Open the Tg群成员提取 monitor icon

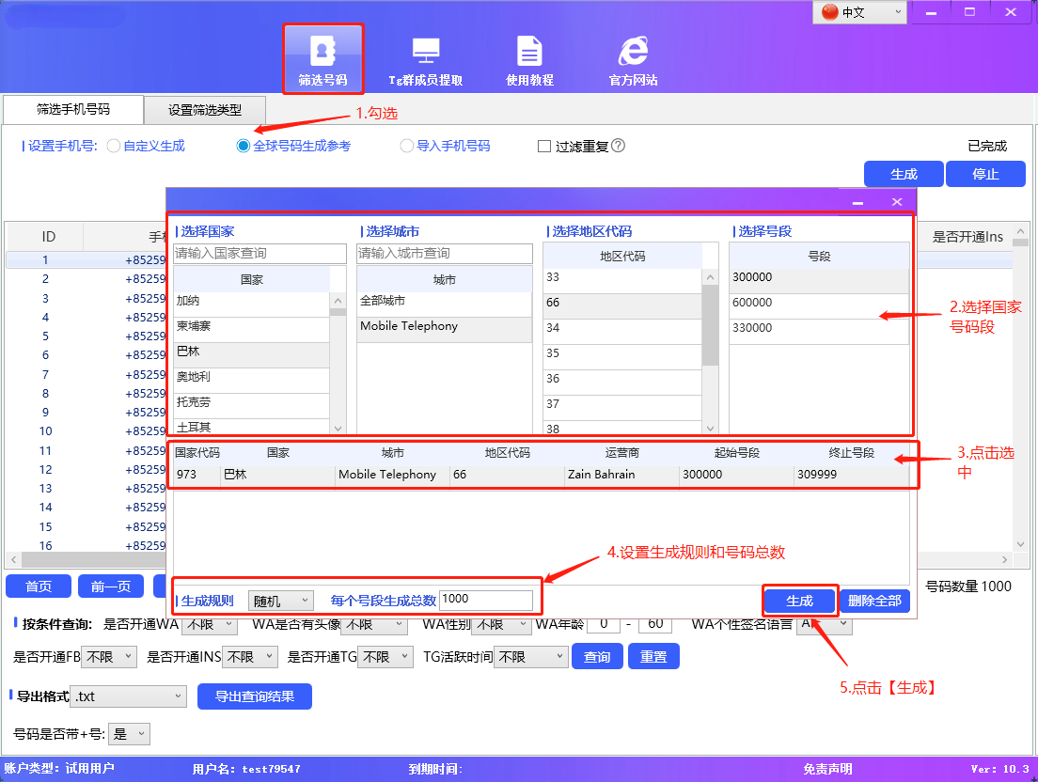tap(425, 58)
